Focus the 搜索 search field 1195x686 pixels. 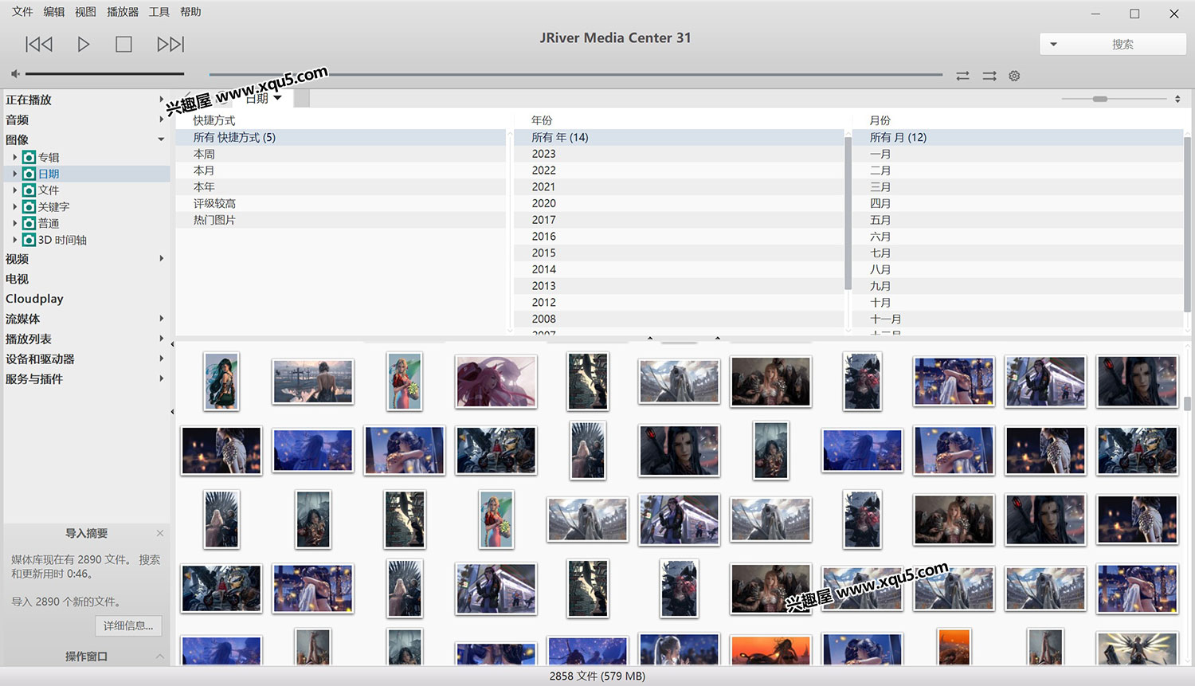click(1123, 45)
